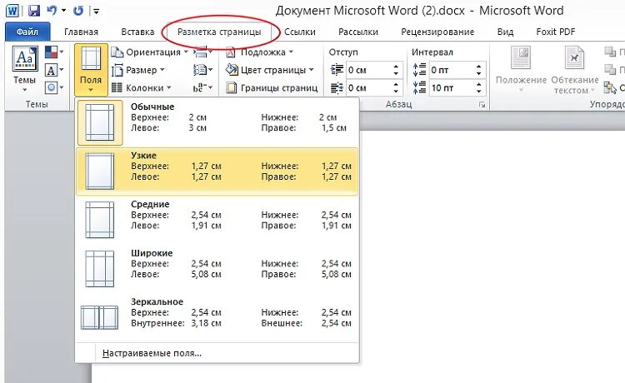Click the Зеркальное two-page thumbnail

coord(100,317)
